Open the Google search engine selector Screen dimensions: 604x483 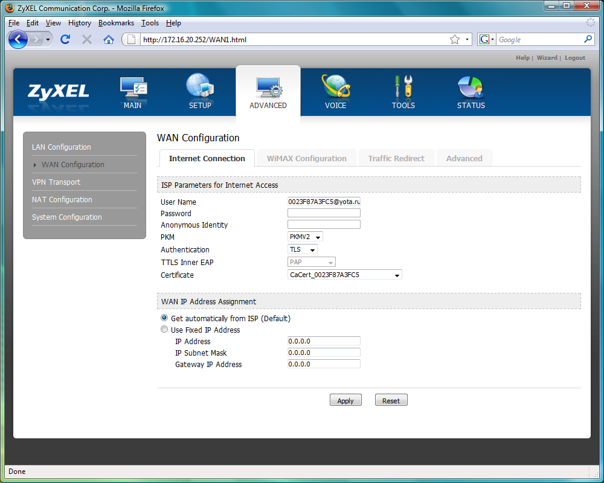point(486,39)
